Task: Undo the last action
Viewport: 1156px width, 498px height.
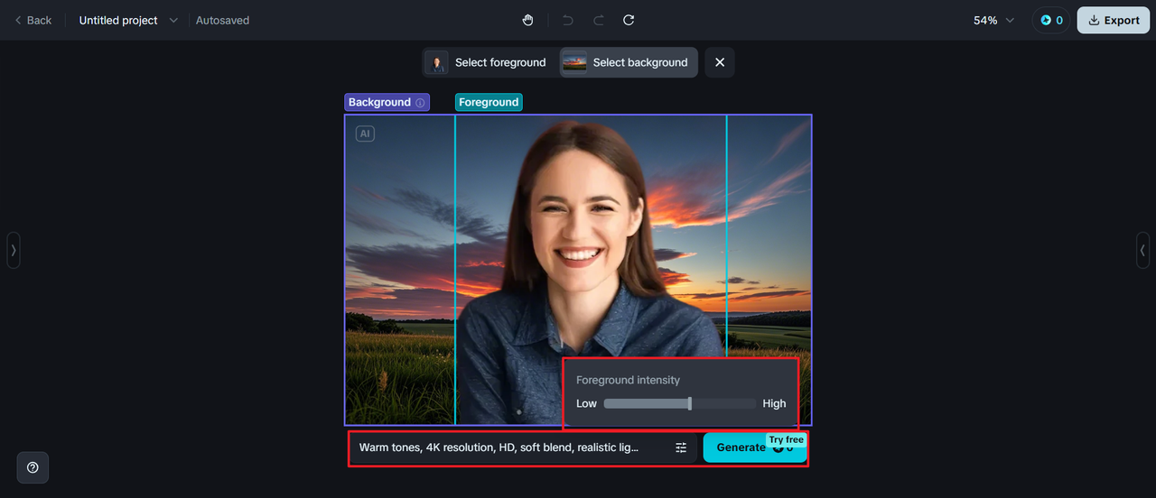Action: click(x=568, y=20)
